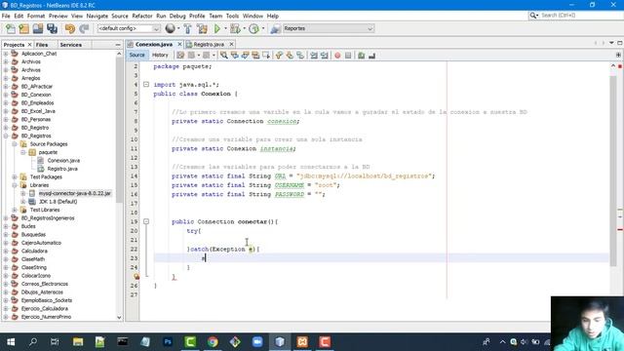
Task: Click the New File toolbar icon
Action: coord(11,28)
